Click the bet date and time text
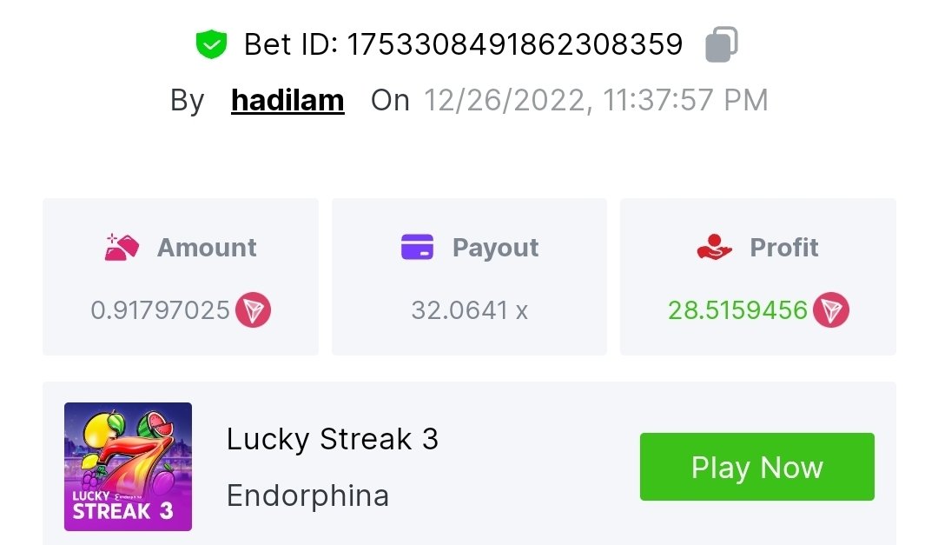This screenshot has height=545, width=938. [x=596, y=100]
